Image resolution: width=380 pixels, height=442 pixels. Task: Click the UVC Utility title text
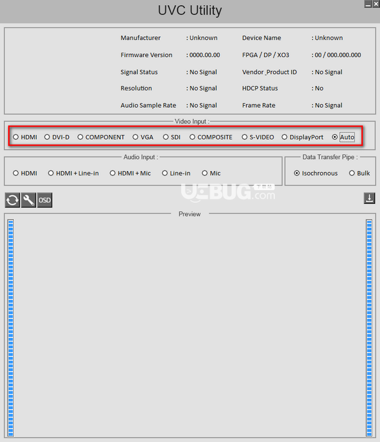click(x=190, y=10)
